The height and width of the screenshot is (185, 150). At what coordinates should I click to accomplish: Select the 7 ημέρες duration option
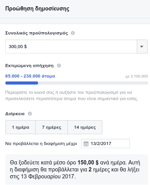point(52,127)
